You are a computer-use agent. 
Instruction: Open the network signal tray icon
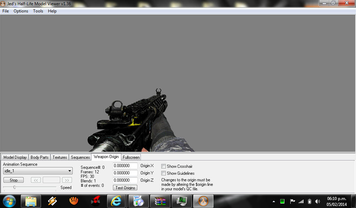301,201
